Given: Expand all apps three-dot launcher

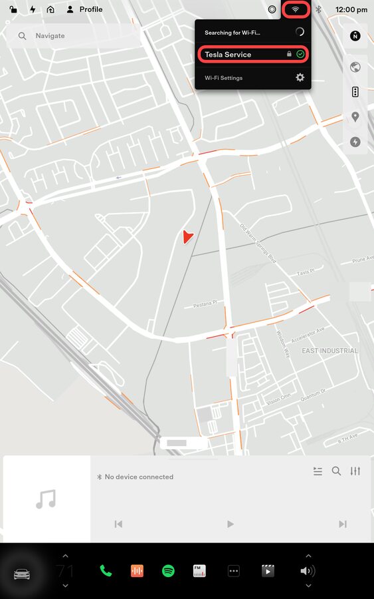Looking at the screenshot, I should (x=234, y=571).
